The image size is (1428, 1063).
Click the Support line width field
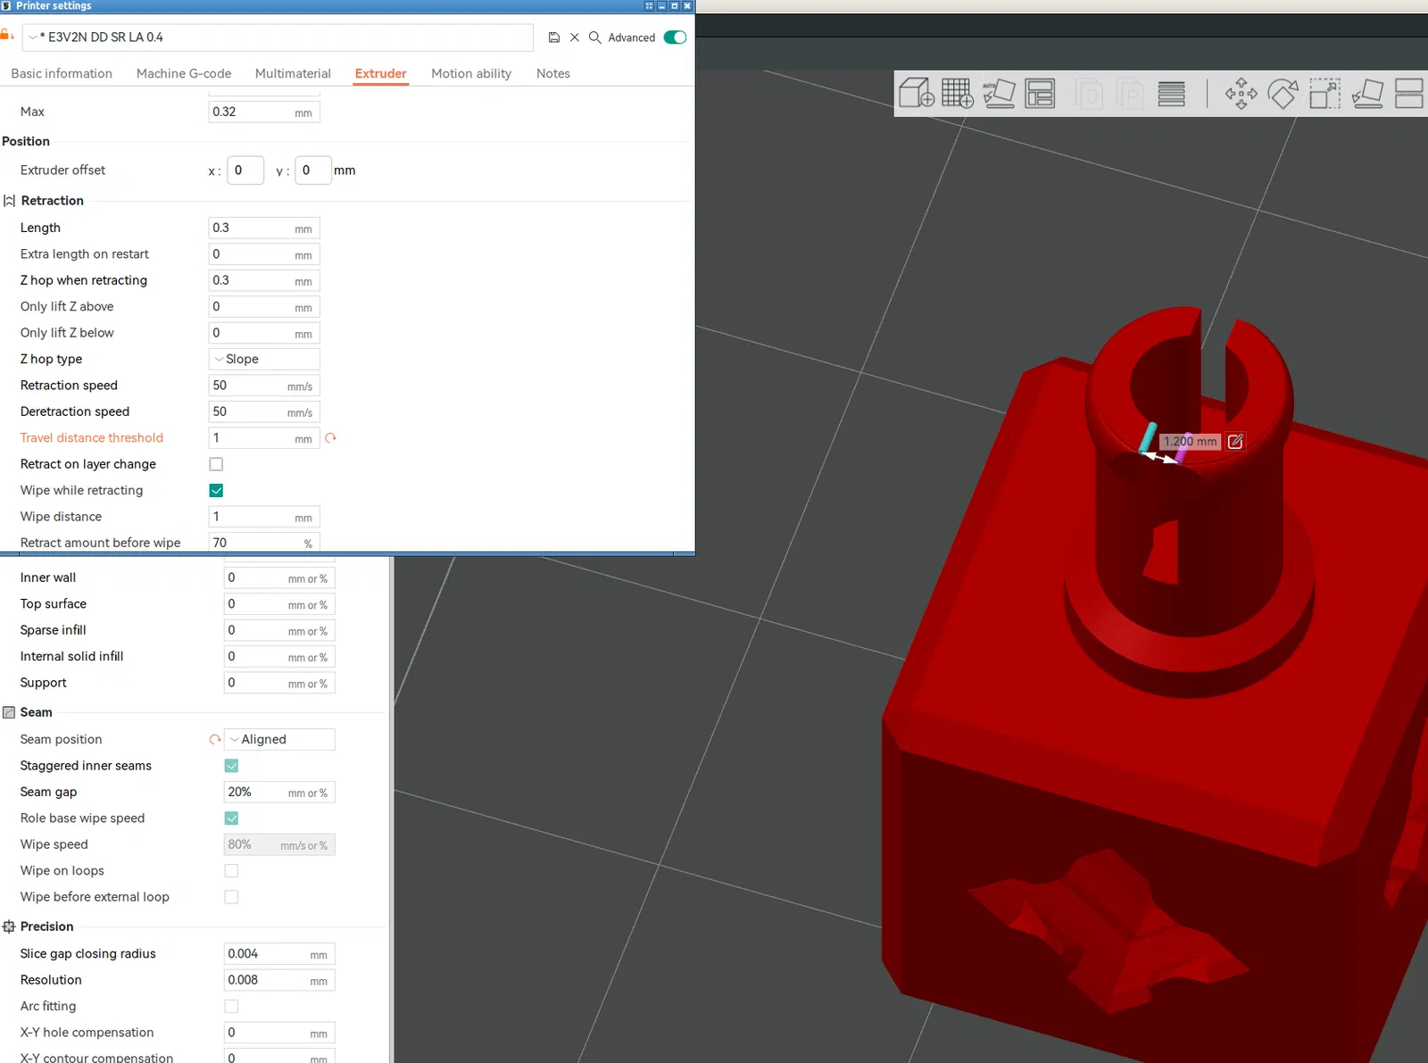coord(279,683)
